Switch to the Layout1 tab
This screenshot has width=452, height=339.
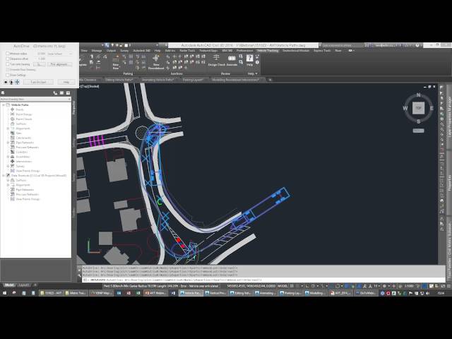tap(24, 285)
